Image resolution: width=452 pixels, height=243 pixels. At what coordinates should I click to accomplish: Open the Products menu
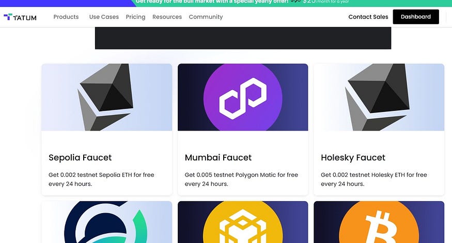click(x=66, y=17)
